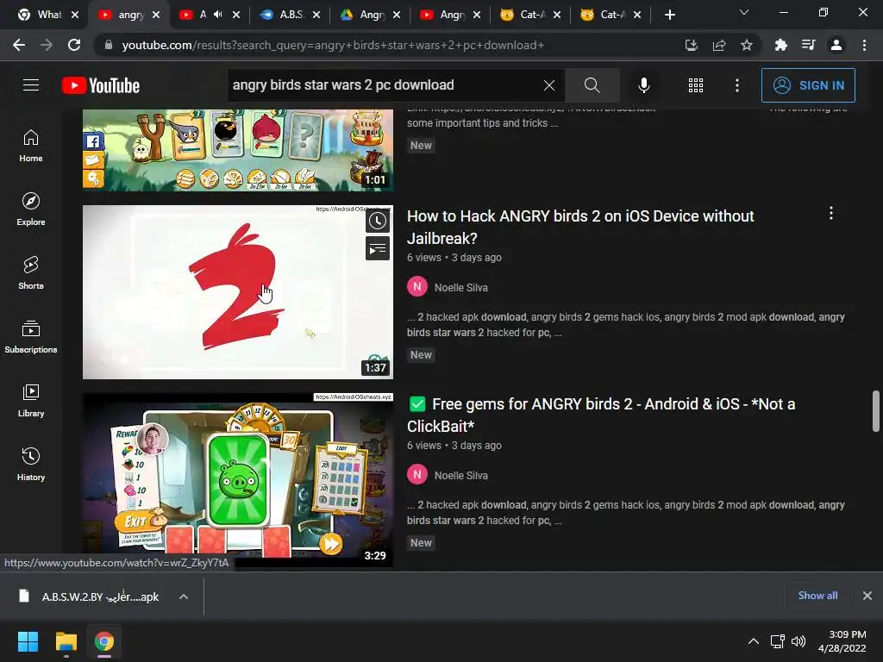This screenshot has height=662, width=883.
Task: Open Explore in sidebar
Action: pos(31,209)
